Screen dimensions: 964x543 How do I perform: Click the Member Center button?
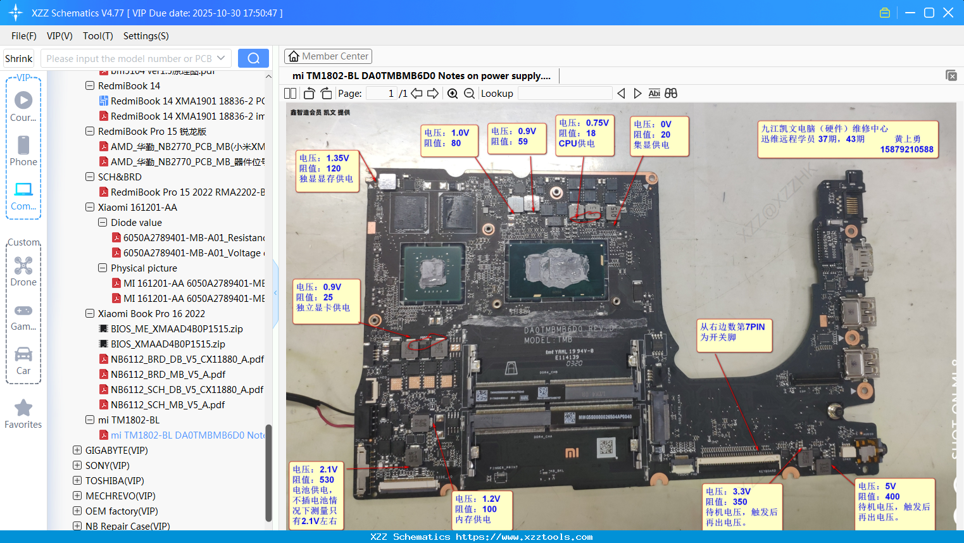[x=328, y=56]
